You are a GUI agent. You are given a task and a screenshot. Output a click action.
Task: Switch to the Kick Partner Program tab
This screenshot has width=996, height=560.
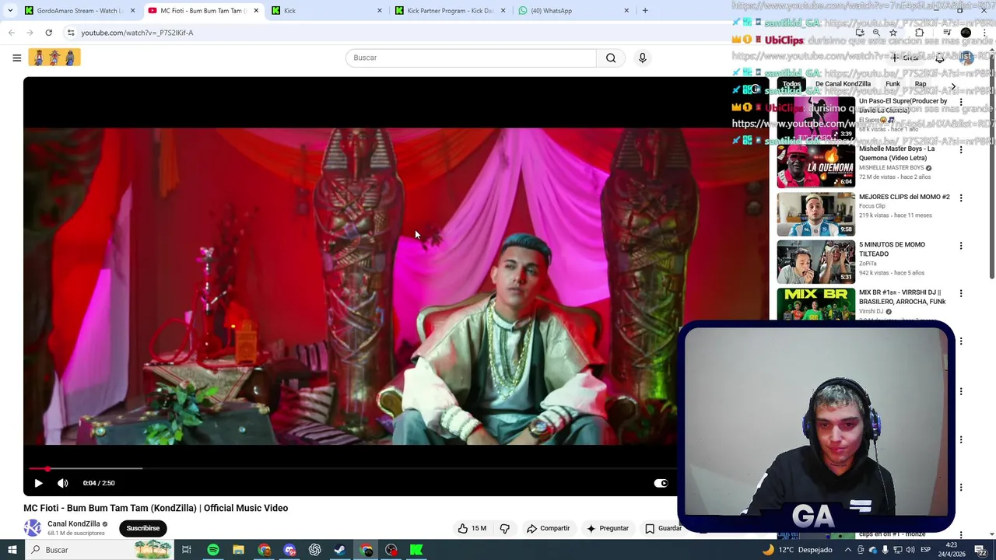[451, 10]
